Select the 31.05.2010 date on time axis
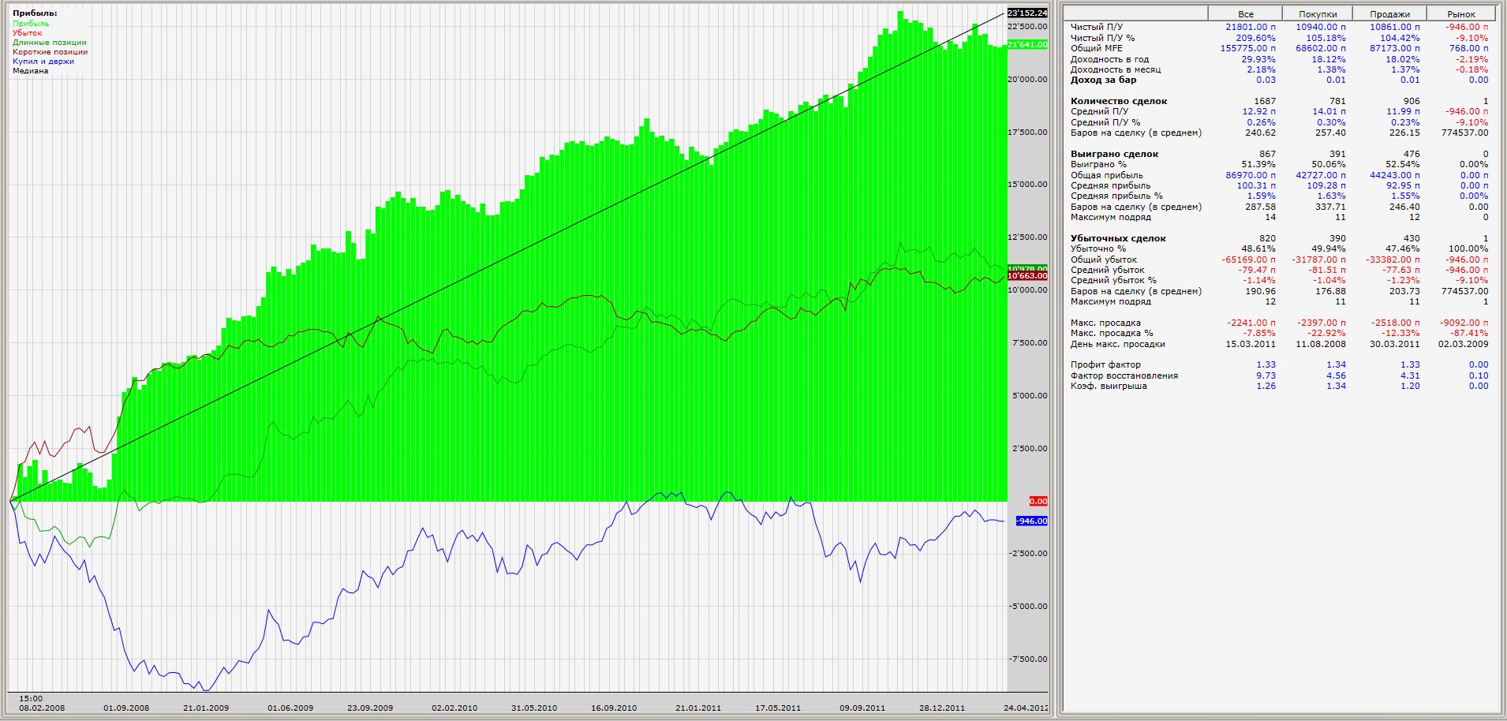Viewport: 1507px width, 721px height. coord(534,708)
